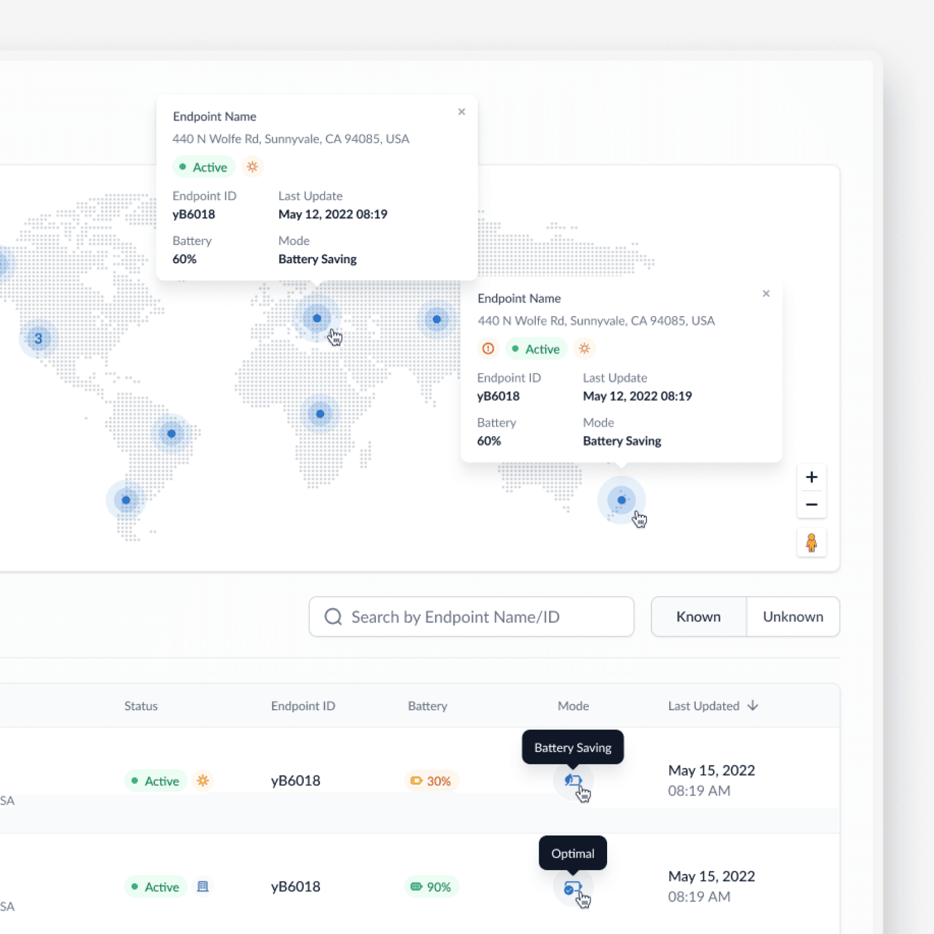
Task: Focus the Search by Endpoint Name/ID field
Action: (x=472, y=617)
